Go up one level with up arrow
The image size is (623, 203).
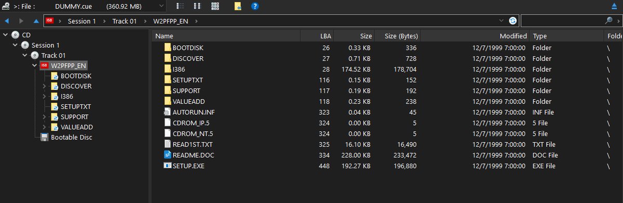coord(36,21)
